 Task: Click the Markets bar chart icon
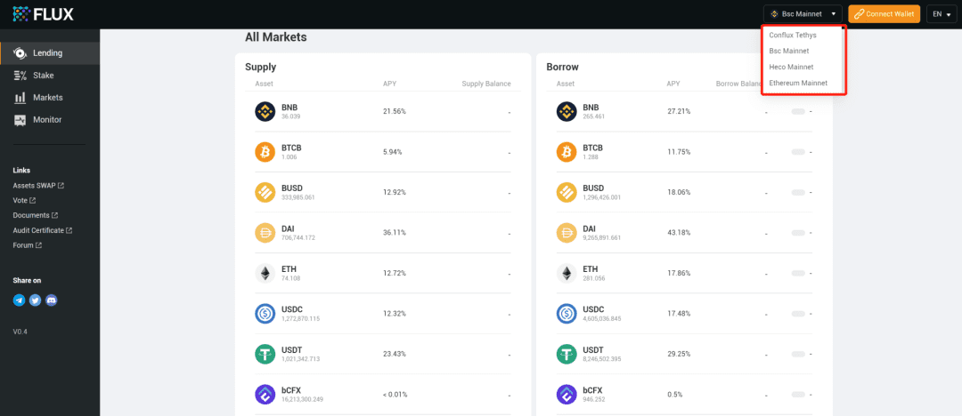(20, 98)
